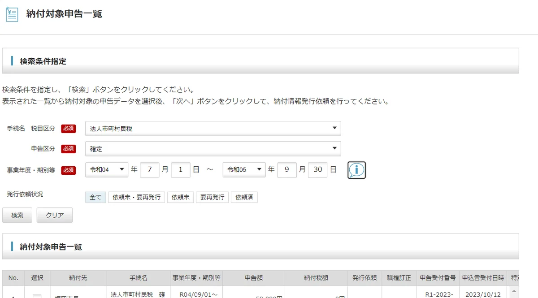Viewport: 538px width, 298px height.
Task: Select the 要再発行 status filter
Action: pyautogui.click(x=213, y=197)
